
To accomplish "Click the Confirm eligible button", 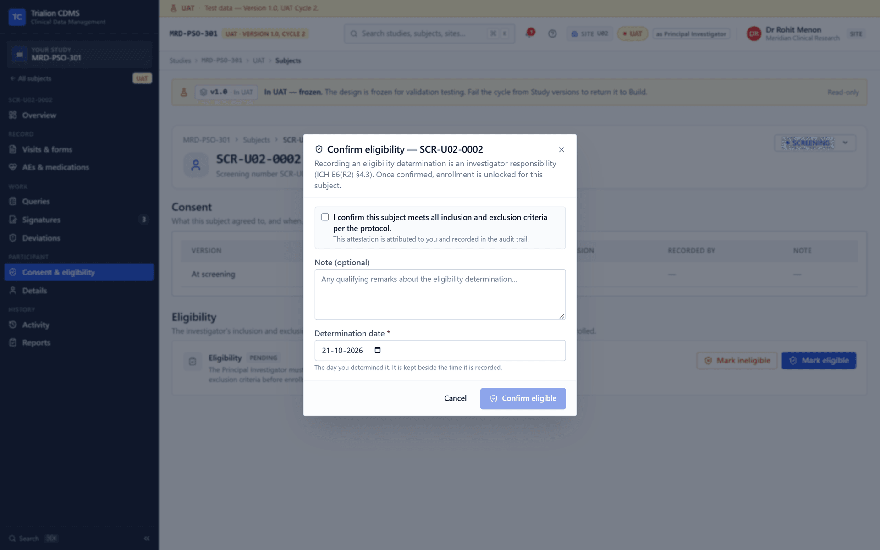I will pos(523,398).
